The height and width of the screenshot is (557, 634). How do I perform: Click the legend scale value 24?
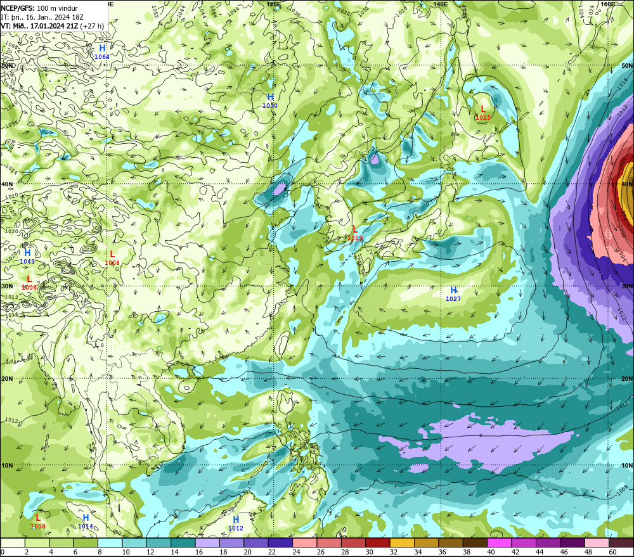296,552
